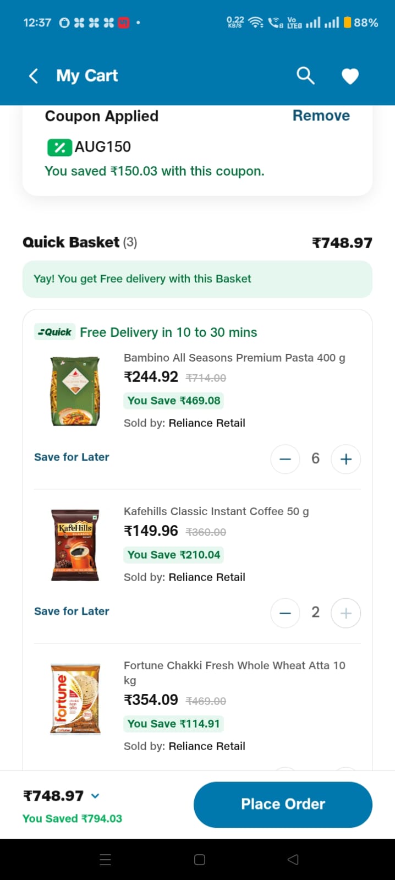Viewport: 395px width, 880px height.
Task: Open Bambino Pasta product image
Action: coord(75,391)
